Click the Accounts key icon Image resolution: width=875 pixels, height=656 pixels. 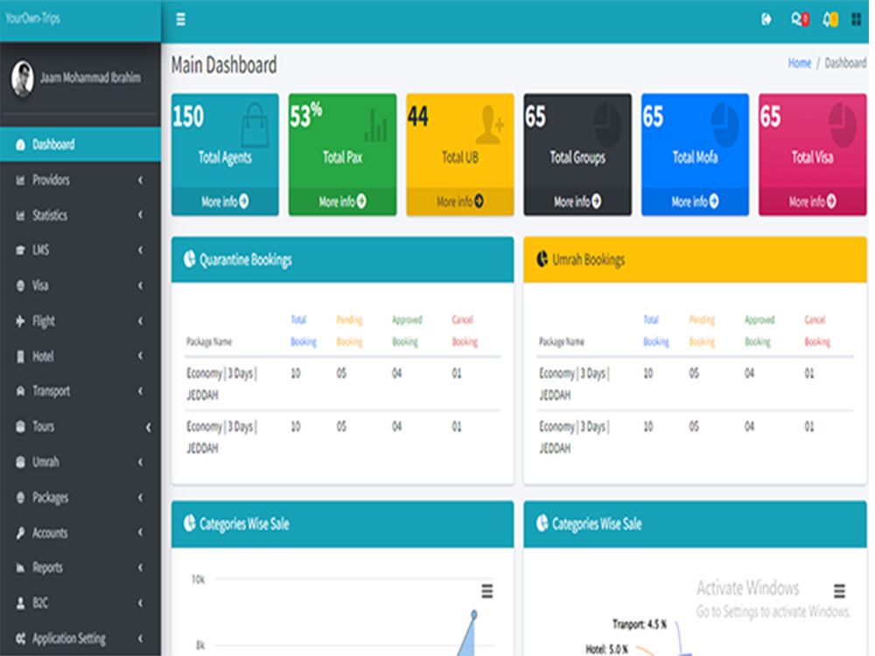pos(20,533)
